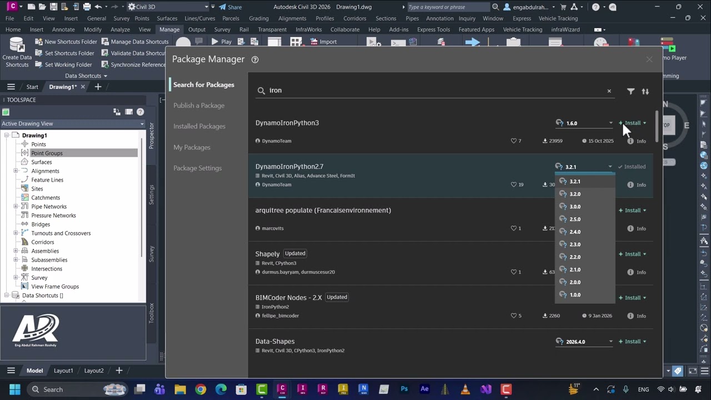Click the package search input field
The height and width of the screenshot is (400, 711).
[435, 91]
